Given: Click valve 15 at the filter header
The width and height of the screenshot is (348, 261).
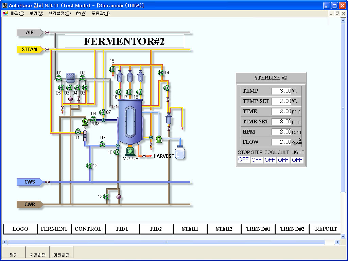Looking at the screenshot, I should (x=111, y=69).
